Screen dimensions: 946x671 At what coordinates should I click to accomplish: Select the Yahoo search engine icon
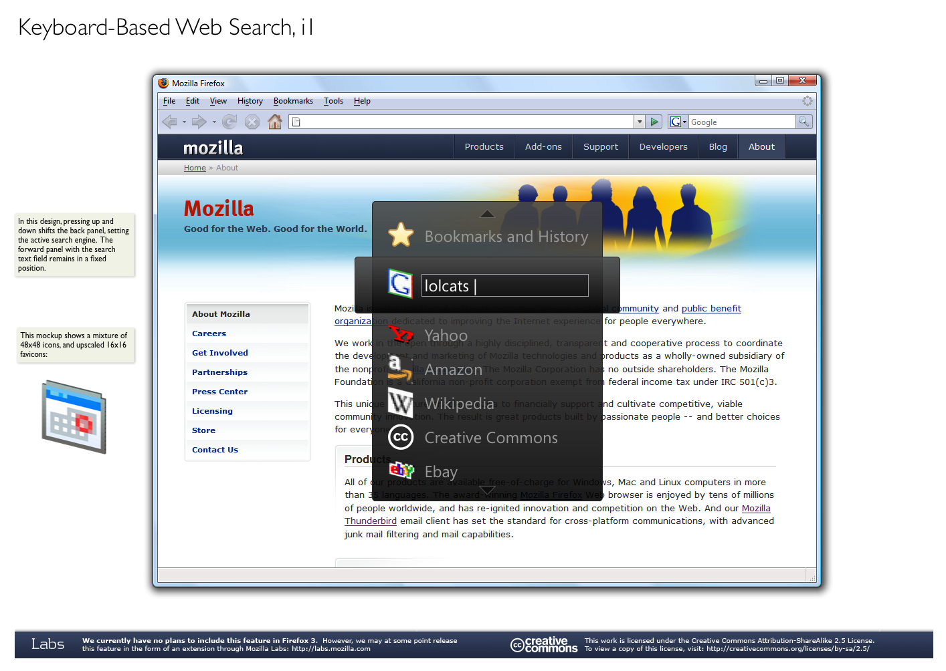tap(401, 334)
